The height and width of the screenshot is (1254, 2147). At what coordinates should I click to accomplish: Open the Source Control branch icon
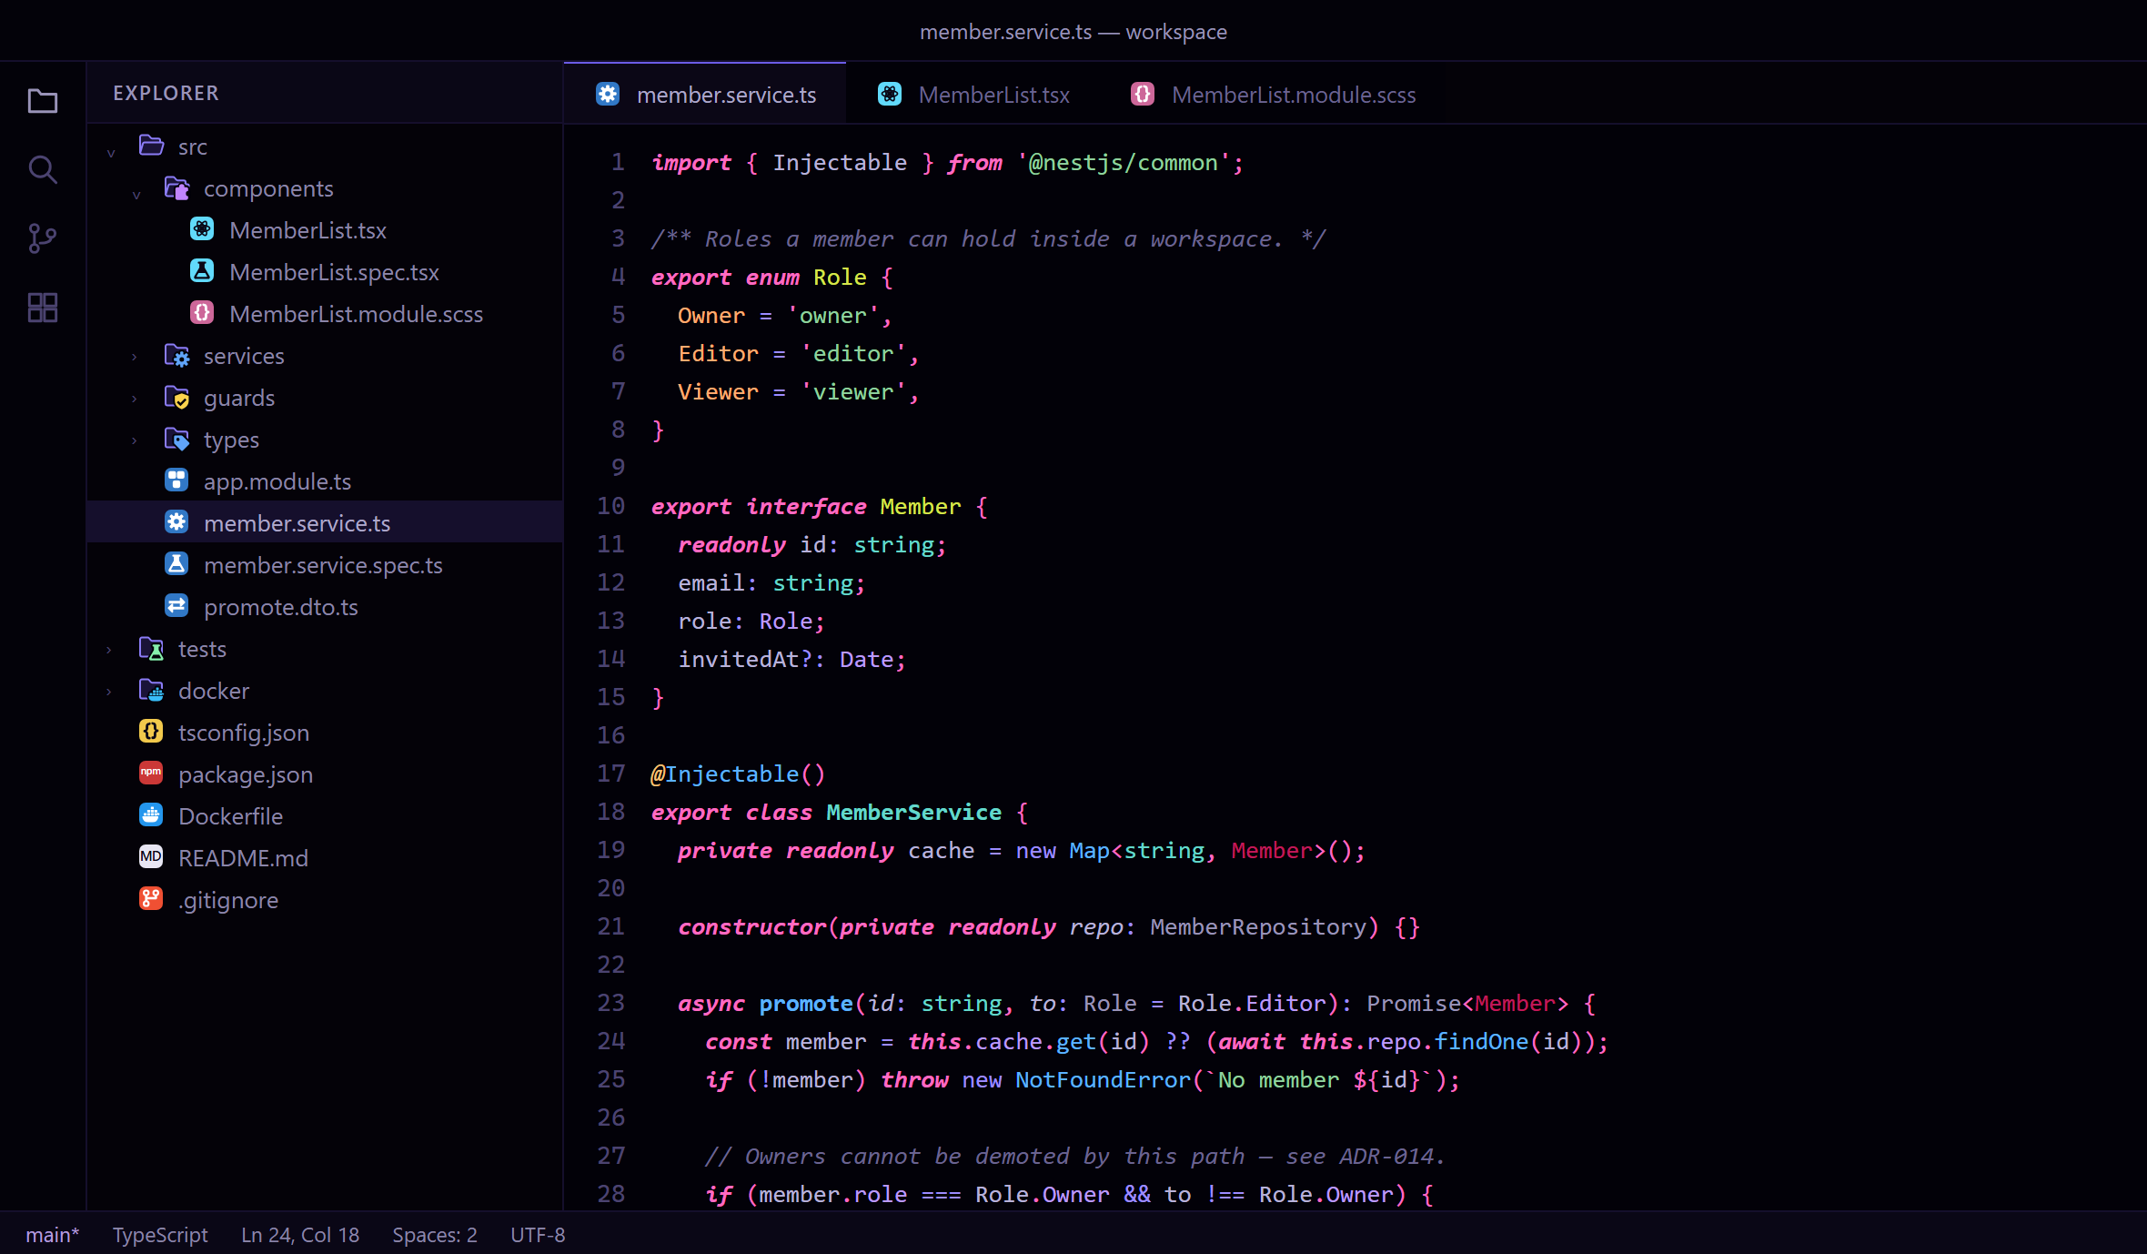pos(43,238)
